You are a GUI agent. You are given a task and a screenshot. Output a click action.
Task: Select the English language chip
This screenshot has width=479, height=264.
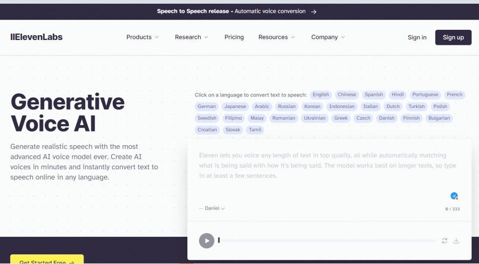321,95
